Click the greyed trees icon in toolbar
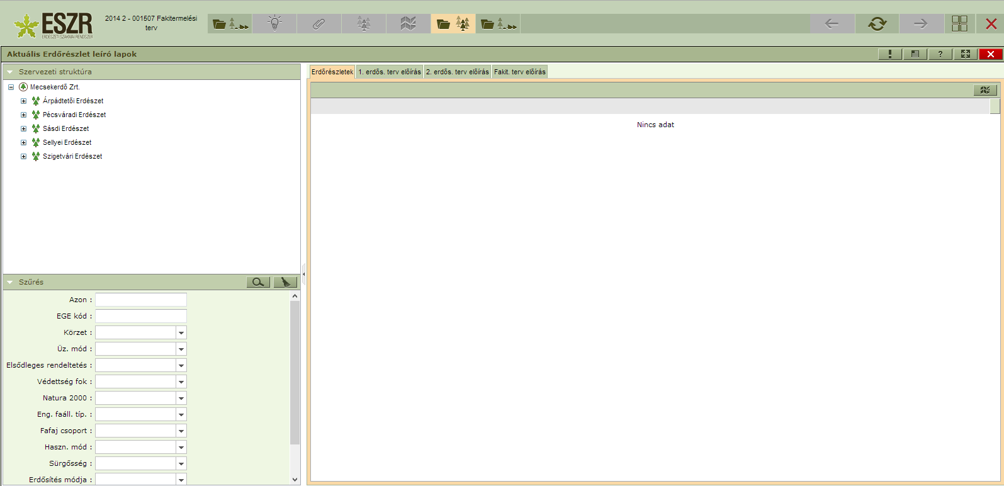 pyautogui.click(x=364, y=24)
